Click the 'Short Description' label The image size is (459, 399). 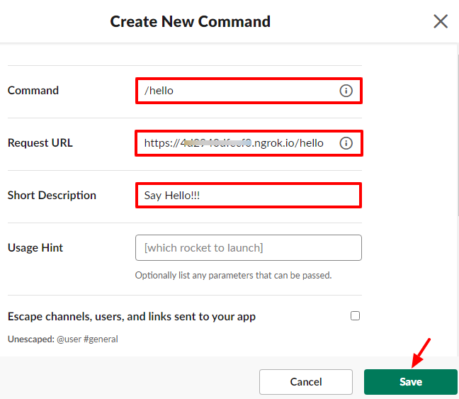coord(52,196)
